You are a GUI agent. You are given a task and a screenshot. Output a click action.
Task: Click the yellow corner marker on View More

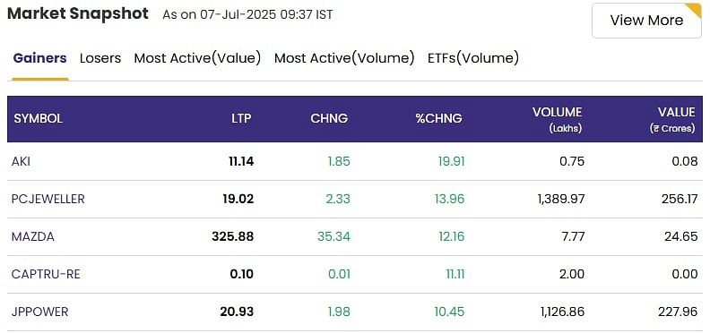tap(694, 10)
